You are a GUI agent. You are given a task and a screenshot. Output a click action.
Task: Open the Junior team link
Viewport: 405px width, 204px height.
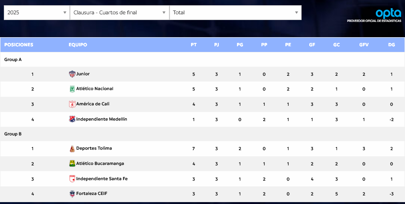(x=83, y=74)
